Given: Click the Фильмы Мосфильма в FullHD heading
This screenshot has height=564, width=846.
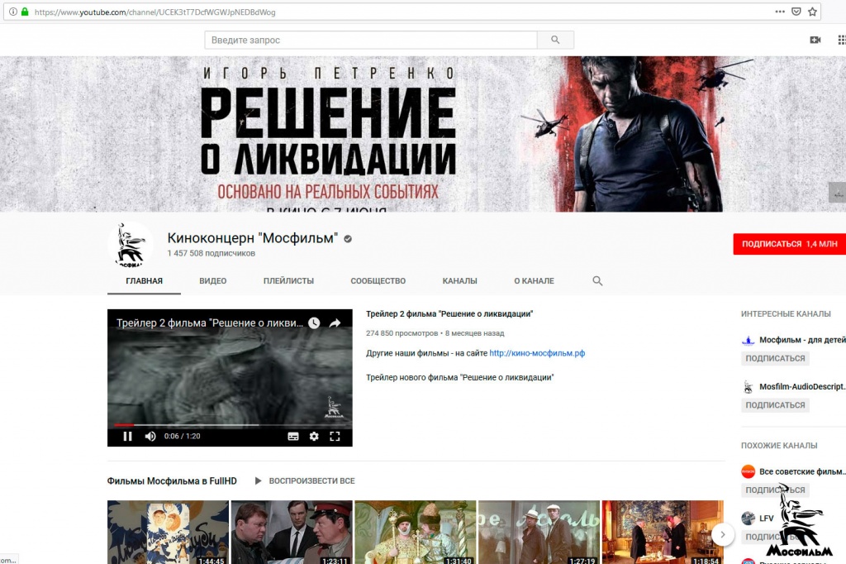Looking at the screenshot, I should [x=172, y=480].
